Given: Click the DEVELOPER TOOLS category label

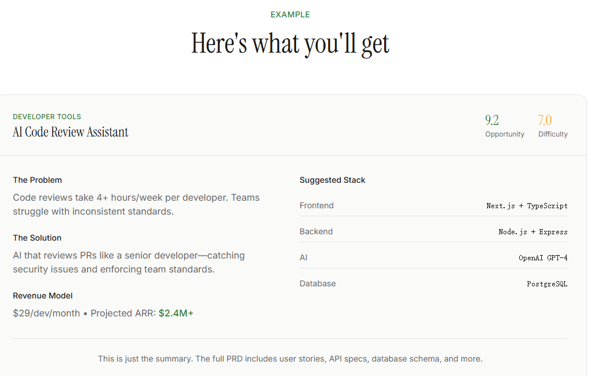Looking at the screenshot, I should pos(47,117).
